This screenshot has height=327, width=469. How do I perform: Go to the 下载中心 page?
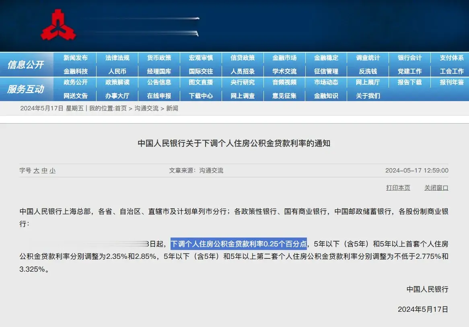coord(201,96)
